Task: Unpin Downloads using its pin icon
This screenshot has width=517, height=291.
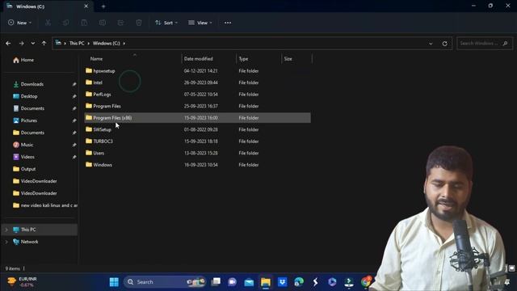Action: coord(74,84)
